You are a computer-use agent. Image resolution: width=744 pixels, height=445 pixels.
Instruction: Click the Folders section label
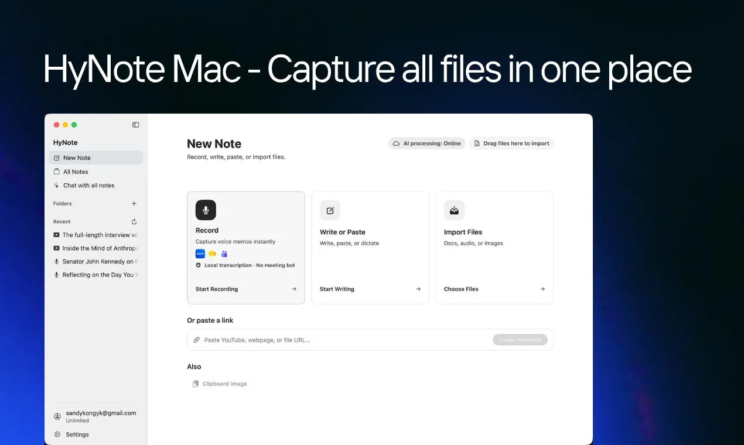tap(63, 204)
